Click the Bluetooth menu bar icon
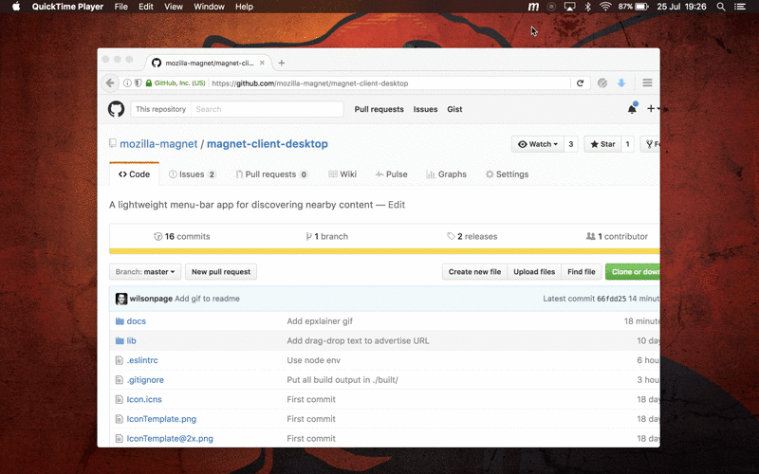Screen dimensions: 759x474 [x=587, y=7]
